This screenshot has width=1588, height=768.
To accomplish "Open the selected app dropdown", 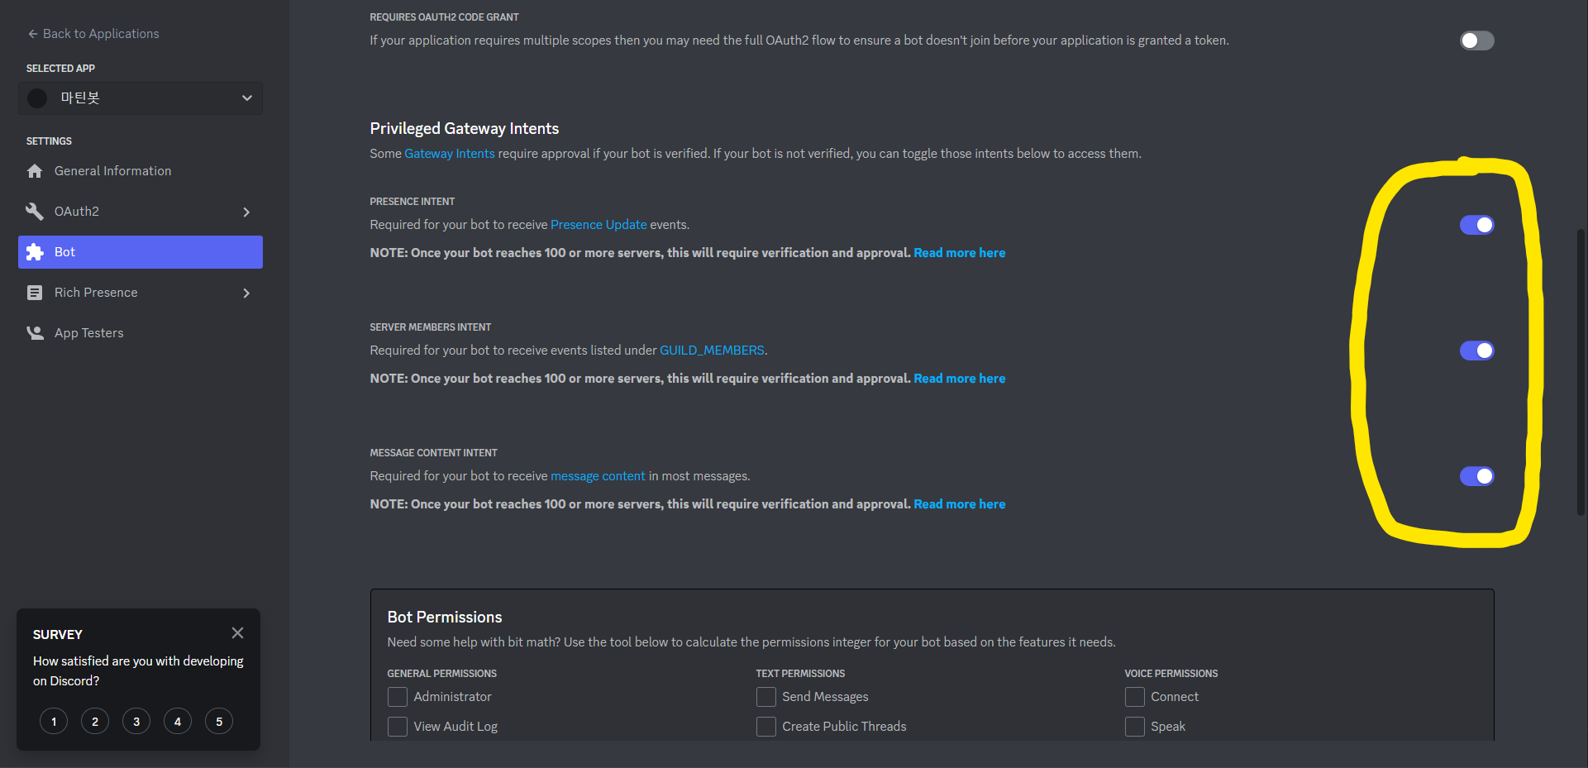I will point(141,98).
